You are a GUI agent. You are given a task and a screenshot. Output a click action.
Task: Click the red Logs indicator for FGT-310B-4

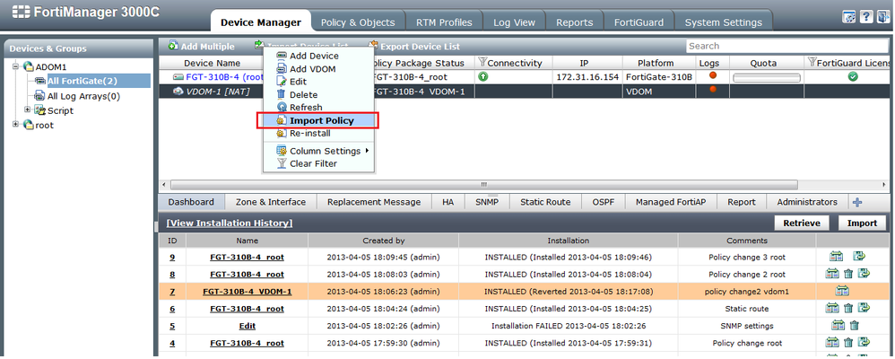[712, 75]
